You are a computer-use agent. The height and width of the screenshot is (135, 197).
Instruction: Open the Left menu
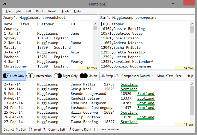click(28, 11)
